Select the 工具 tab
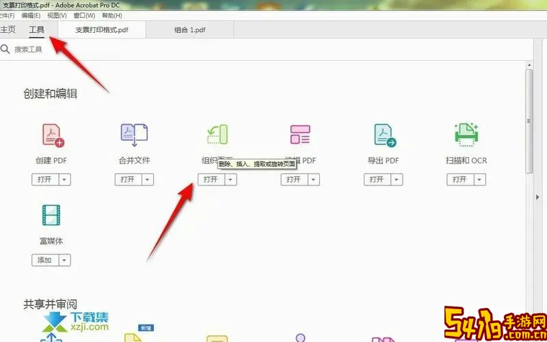Screen dimensions: 547x342 pyautogui.click(x=37, y=30)
